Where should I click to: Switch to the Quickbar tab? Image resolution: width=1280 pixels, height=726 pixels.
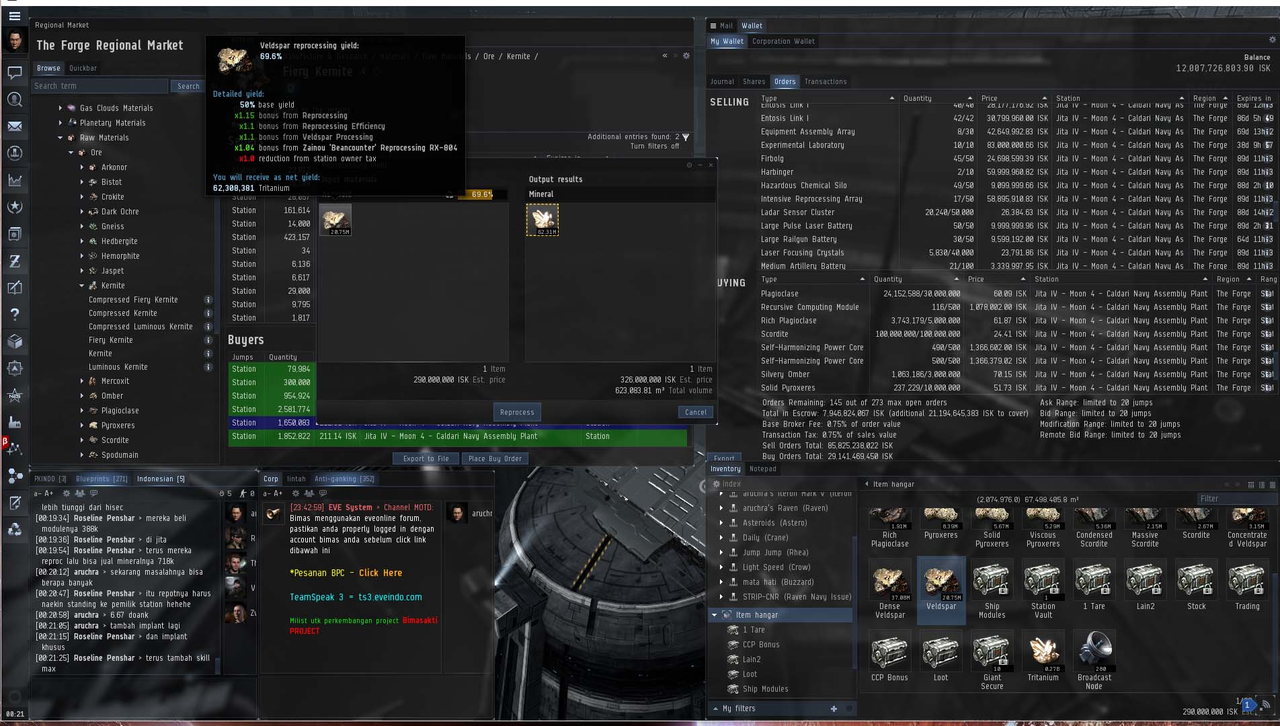click(83, 68)
